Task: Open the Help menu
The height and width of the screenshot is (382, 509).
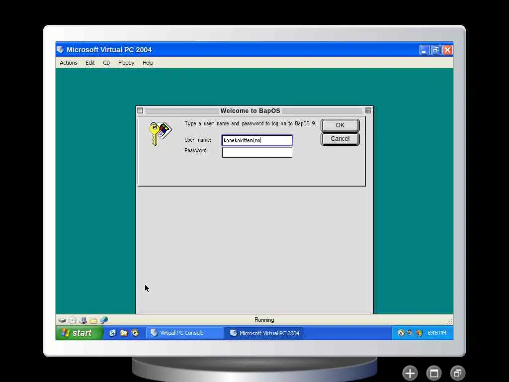Action: [148, 63]
